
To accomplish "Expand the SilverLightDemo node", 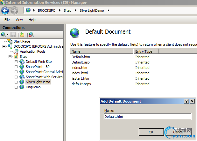I will point(16,82).
